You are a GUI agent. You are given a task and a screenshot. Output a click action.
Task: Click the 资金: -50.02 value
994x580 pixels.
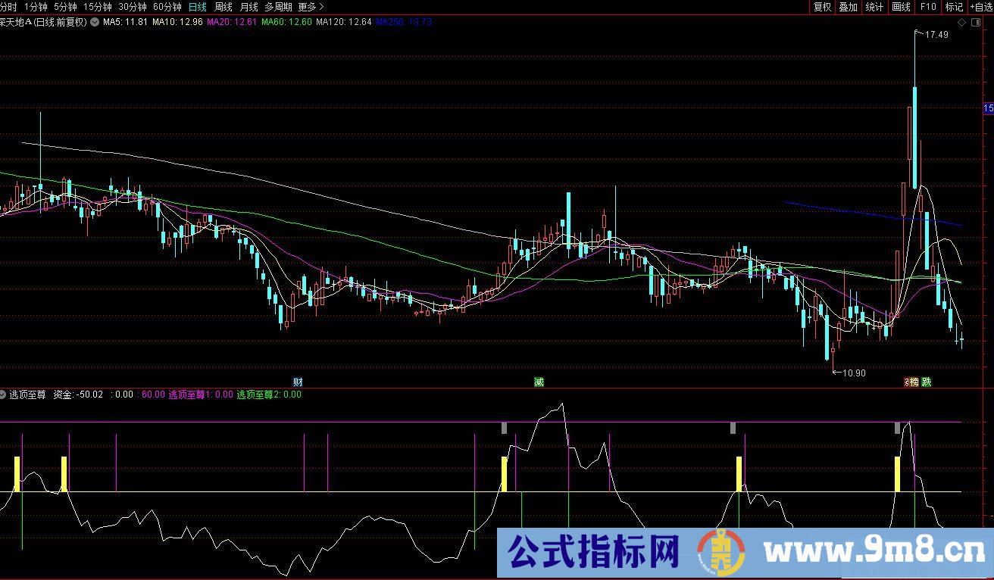pos(78,394)
